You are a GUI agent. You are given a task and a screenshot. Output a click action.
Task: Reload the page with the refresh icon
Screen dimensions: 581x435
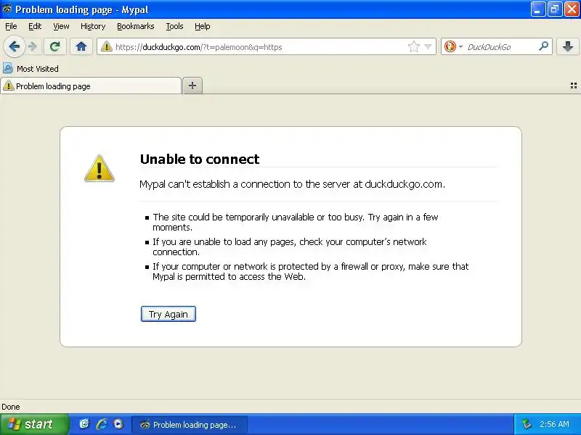pos(55,47)
